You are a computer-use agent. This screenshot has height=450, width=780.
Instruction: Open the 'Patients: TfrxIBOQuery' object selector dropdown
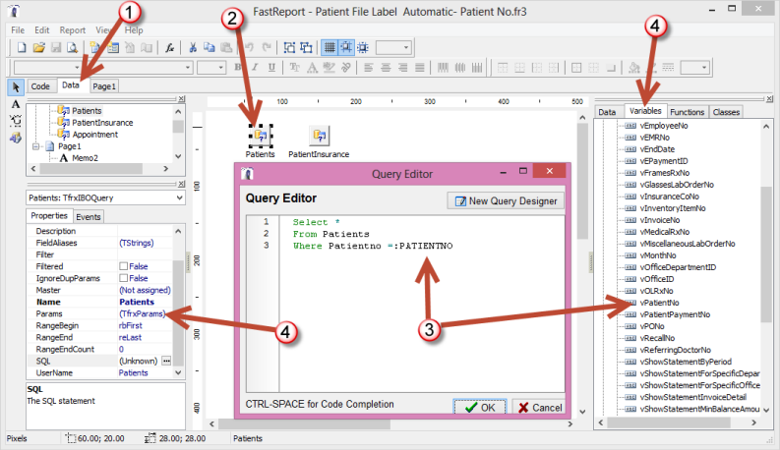[x=179, y=197]
